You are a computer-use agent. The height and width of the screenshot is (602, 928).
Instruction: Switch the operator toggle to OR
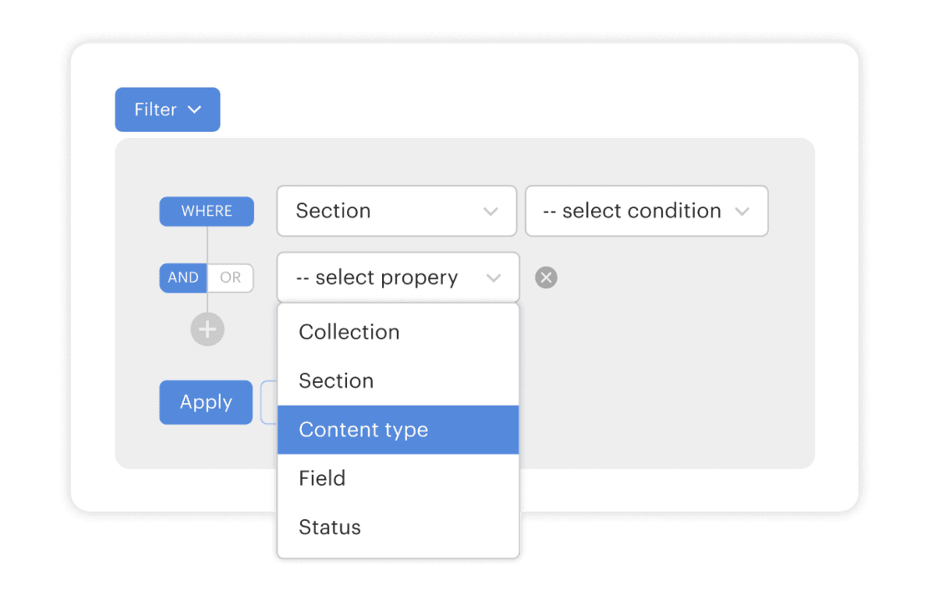231,278
